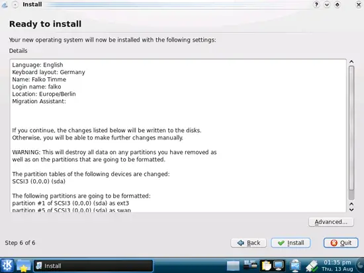This screenshot has height=273, width=364.
Task: Click the virtual desktop pager in the panel
Action: [233, 266]
